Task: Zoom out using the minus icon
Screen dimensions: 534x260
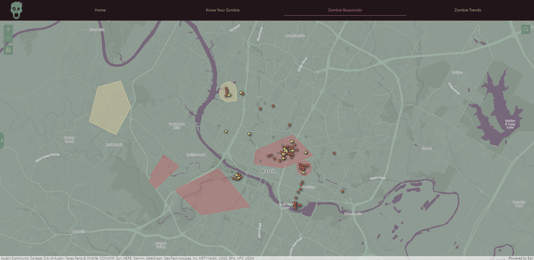Action: [8, 38]
